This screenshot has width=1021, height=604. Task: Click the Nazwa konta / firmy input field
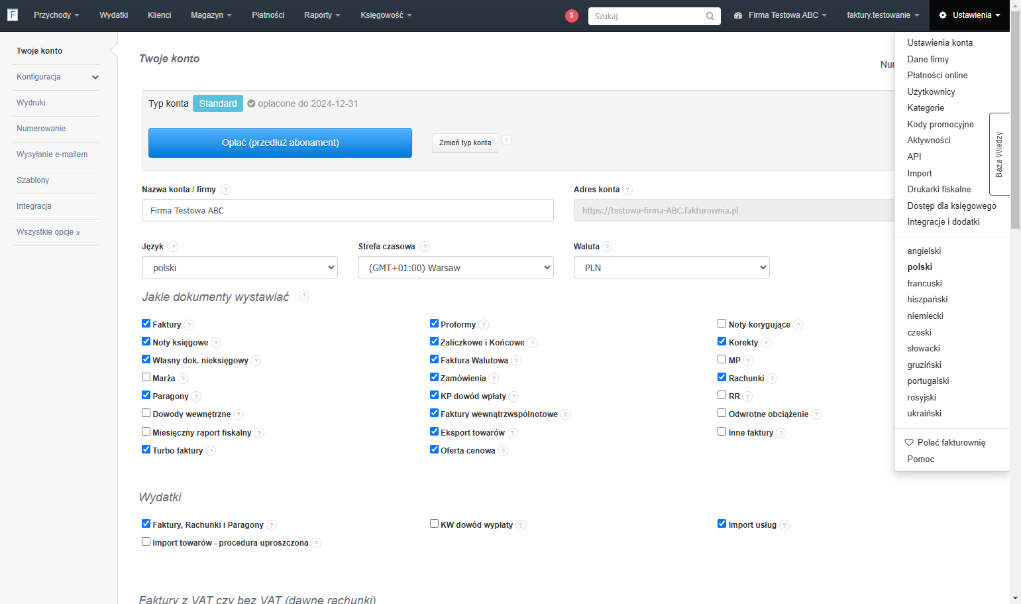pos(348,210)
